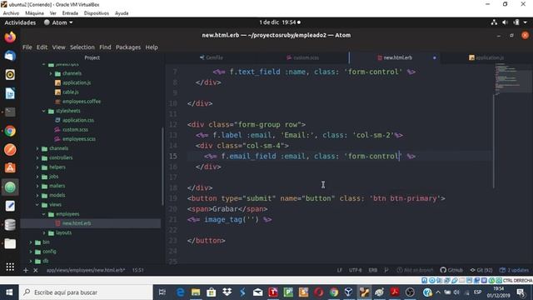The height and width of the screenshot is (300, 533).
Task: Click the 2 updates status bar item
Action: 514,270
